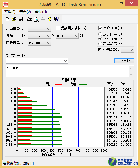Click status bar help text 请按 F1
140x168 pixels.
(x=28, y=163)
